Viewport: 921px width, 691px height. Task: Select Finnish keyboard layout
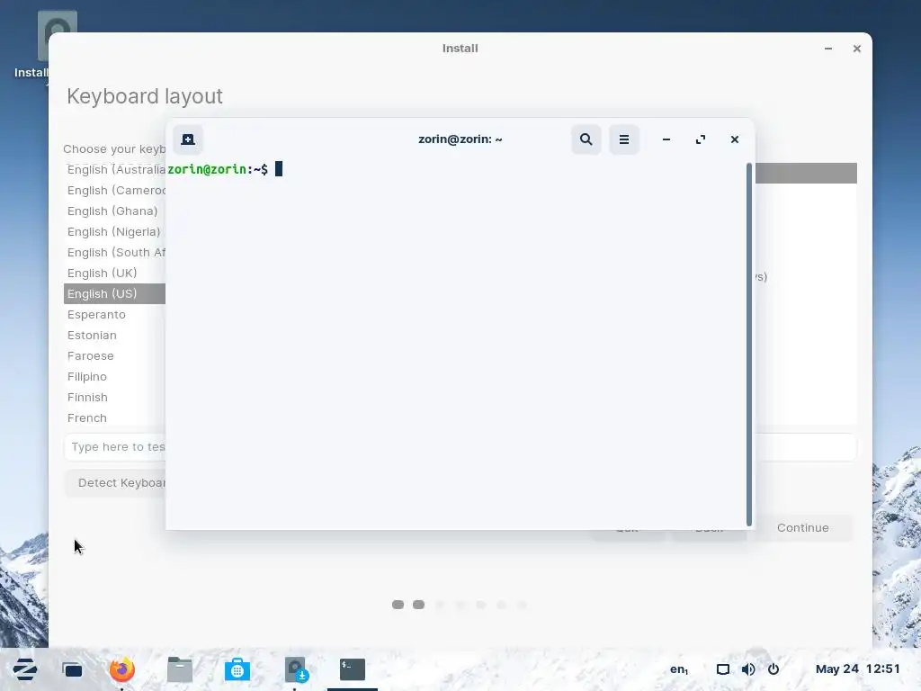[x=114, y=397]
